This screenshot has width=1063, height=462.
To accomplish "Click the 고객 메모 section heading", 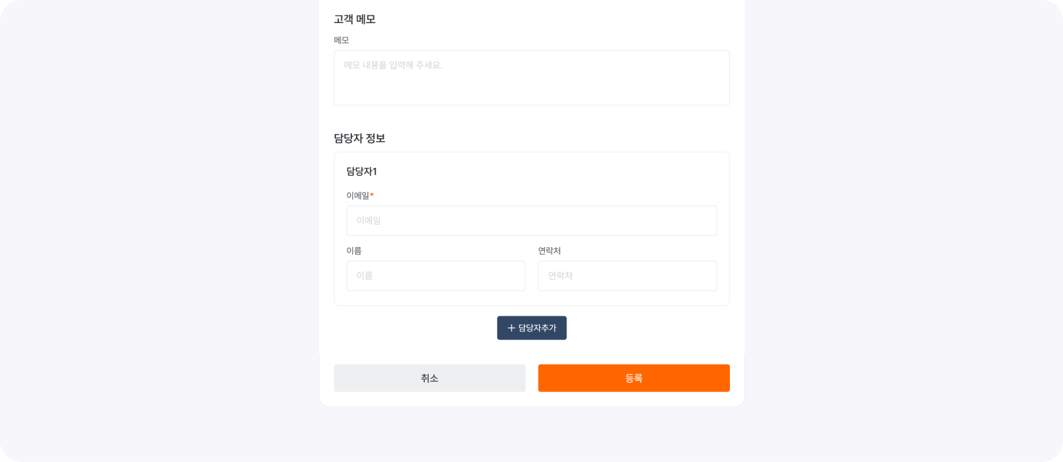I will [355, 19].
